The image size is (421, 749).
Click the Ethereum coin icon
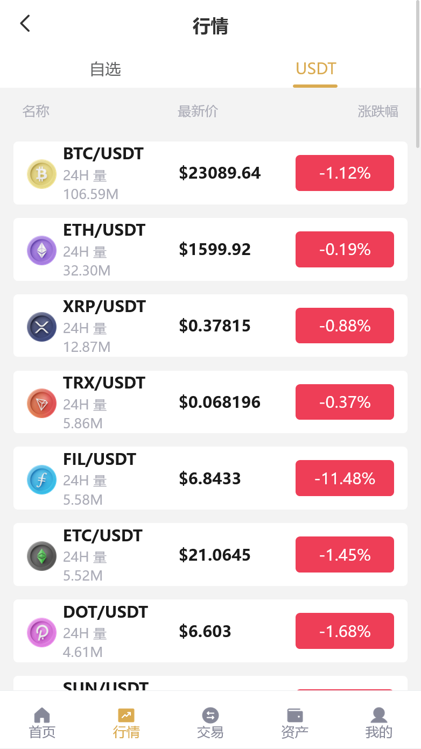[x=41, y=250]
